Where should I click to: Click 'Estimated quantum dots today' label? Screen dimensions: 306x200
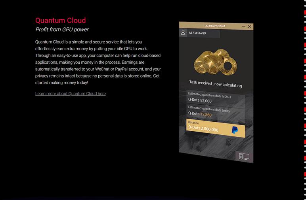pos(209,109)
